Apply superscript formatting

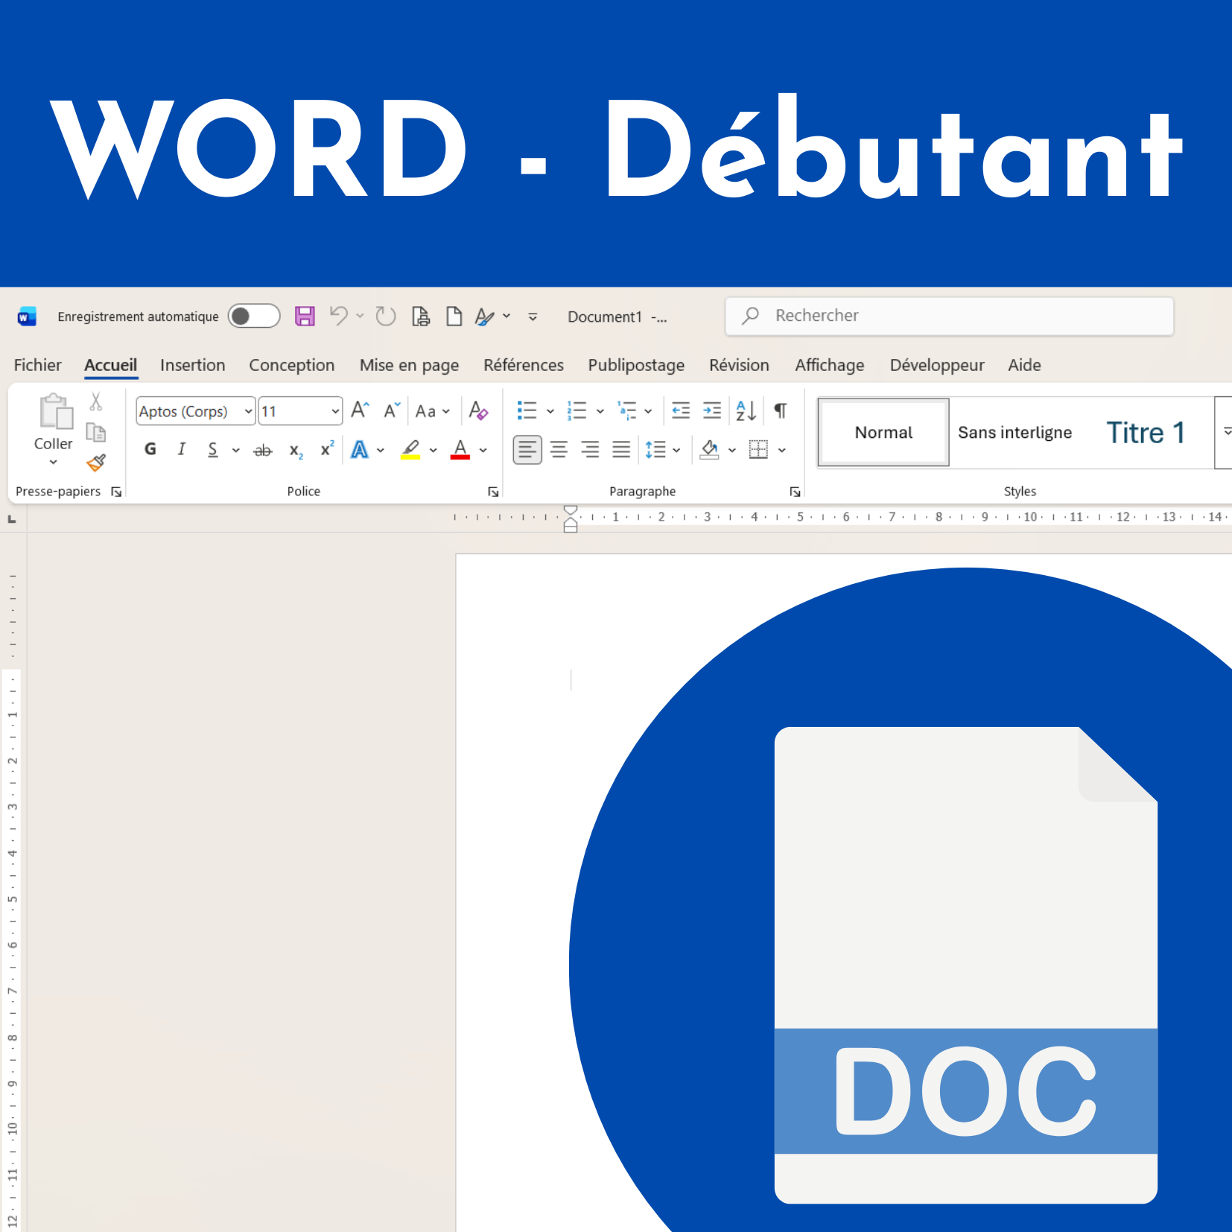pos(327,449)
